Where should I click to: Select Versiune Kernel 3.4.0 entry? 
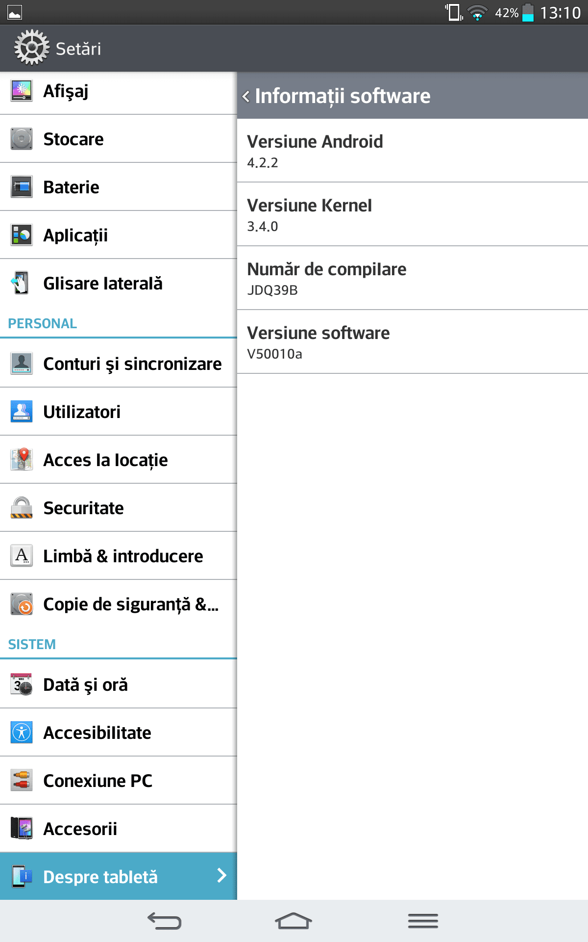[413, 214]
